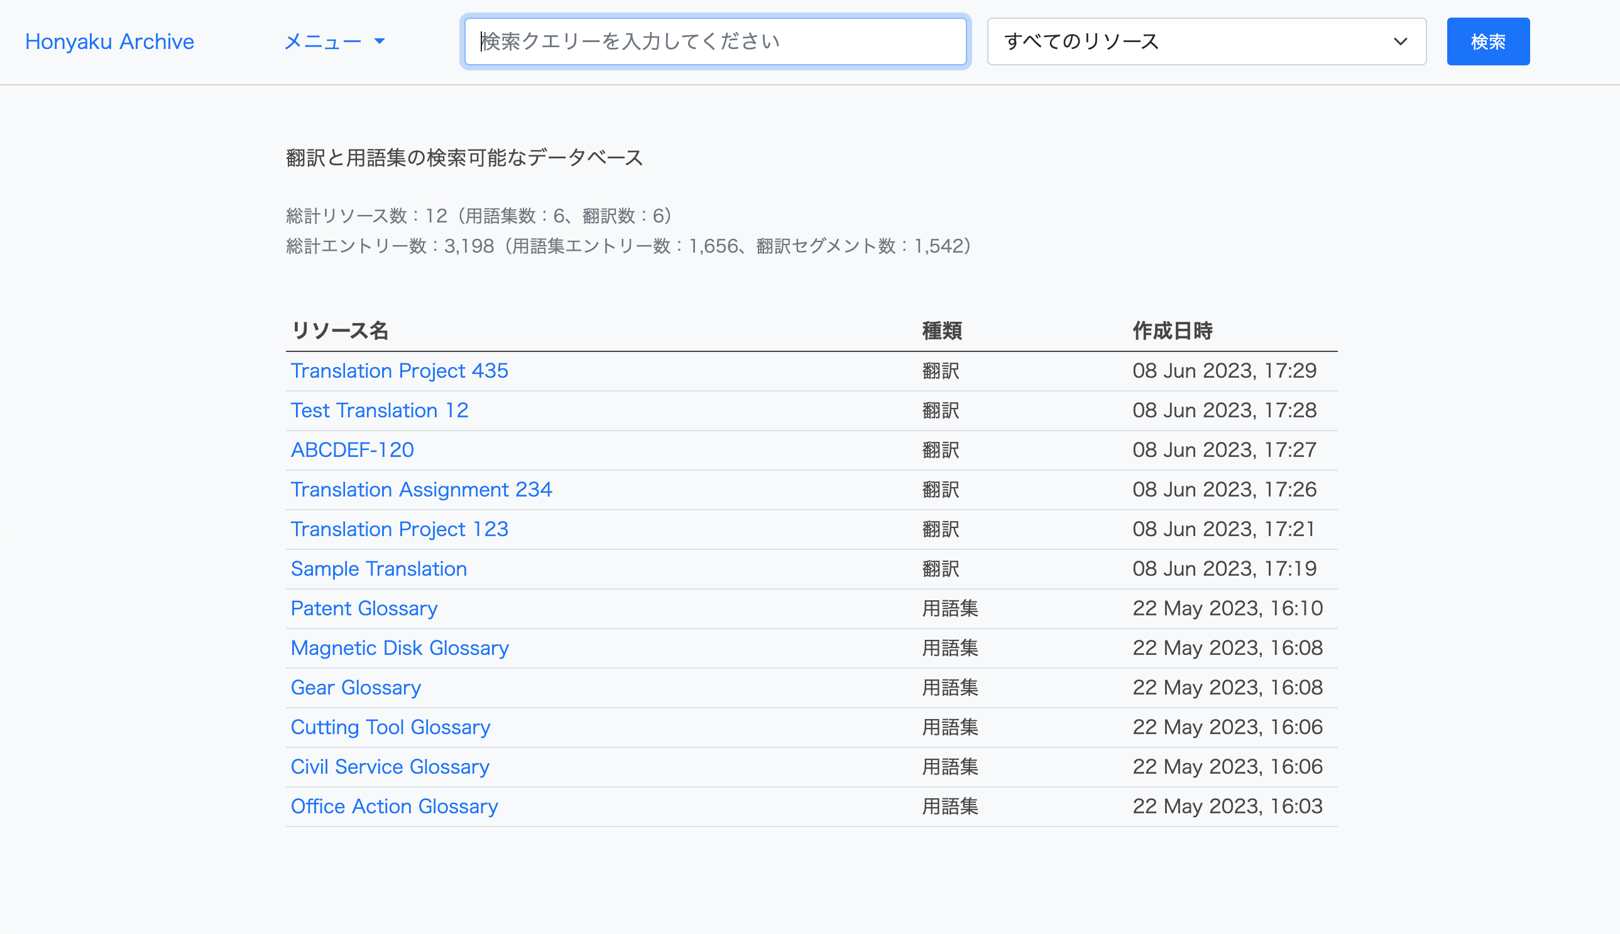1620x934 pixels.
Task: Open the Civil Service Glossary
Action: coord(389,767)
